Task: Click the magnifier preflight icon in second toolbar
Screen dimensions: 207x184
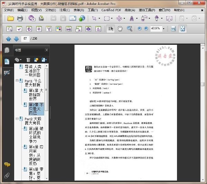Action: pos(9,29)
